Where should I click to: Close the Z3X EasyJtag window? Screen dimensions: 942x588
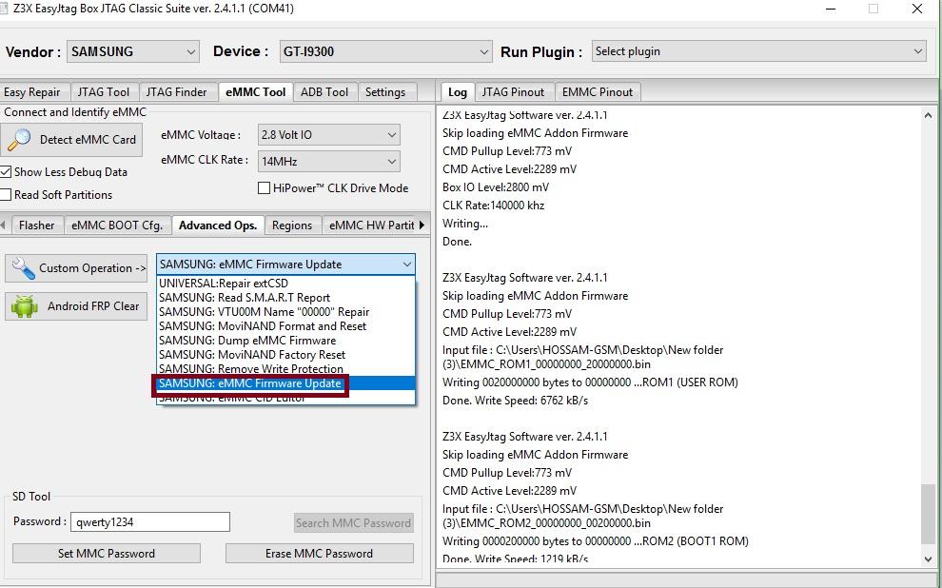[917, 9]
